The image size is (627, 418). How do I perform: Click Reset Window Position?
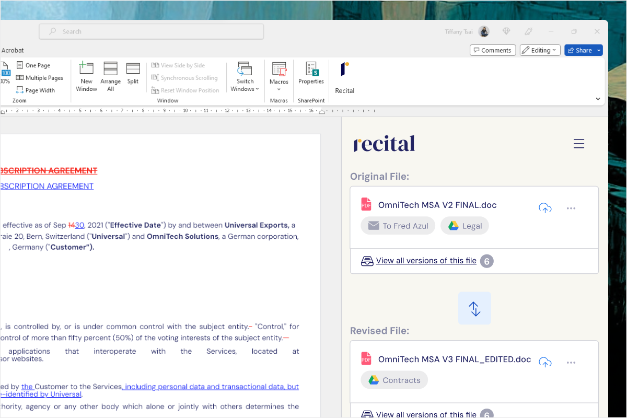(x=185, y=90)
